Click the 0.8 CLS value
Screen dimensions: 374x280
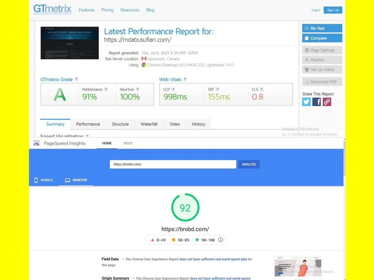257,97
